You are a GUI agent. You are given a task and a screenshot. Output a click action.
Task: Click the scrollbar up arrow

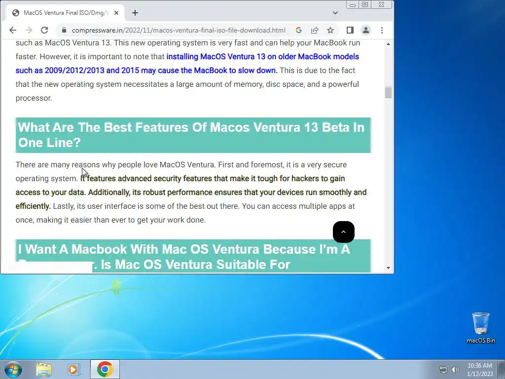click(x=388, y=44)
